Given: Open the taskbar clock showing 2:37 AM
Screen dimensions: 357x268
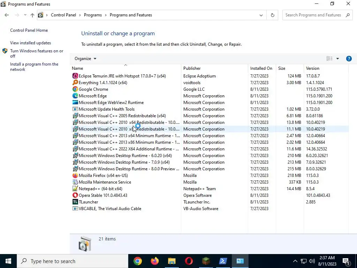Looking at the screenshot, I should coord(327,261).
